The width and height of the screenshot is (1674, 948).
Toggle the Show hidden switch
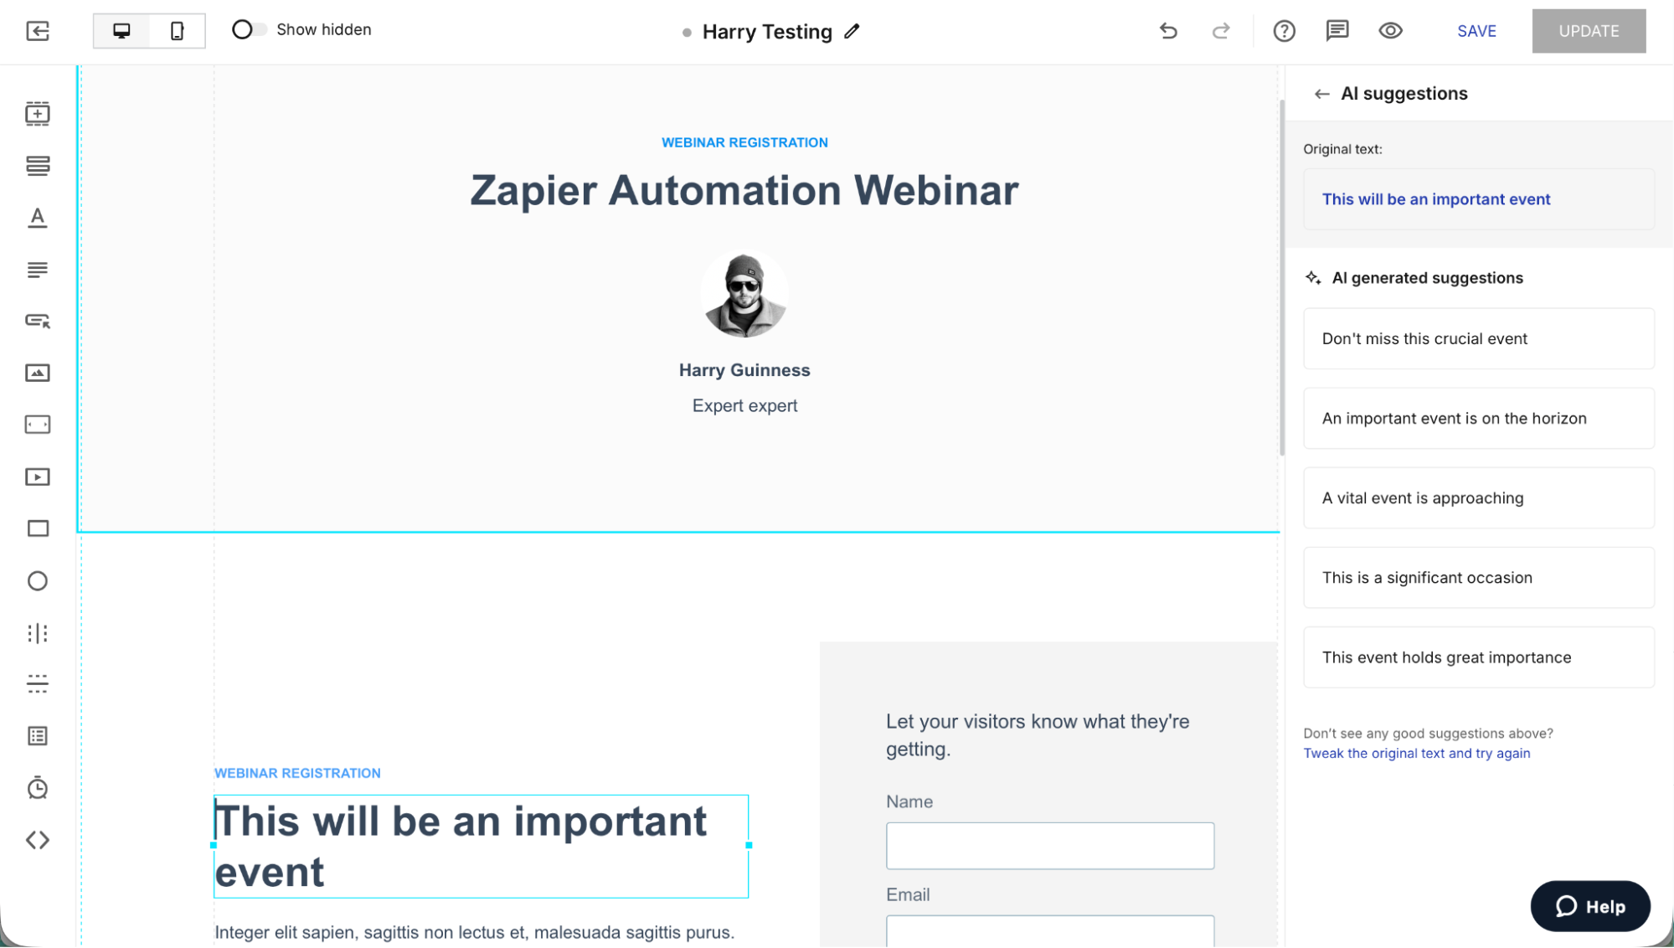[x=249, y=30]
